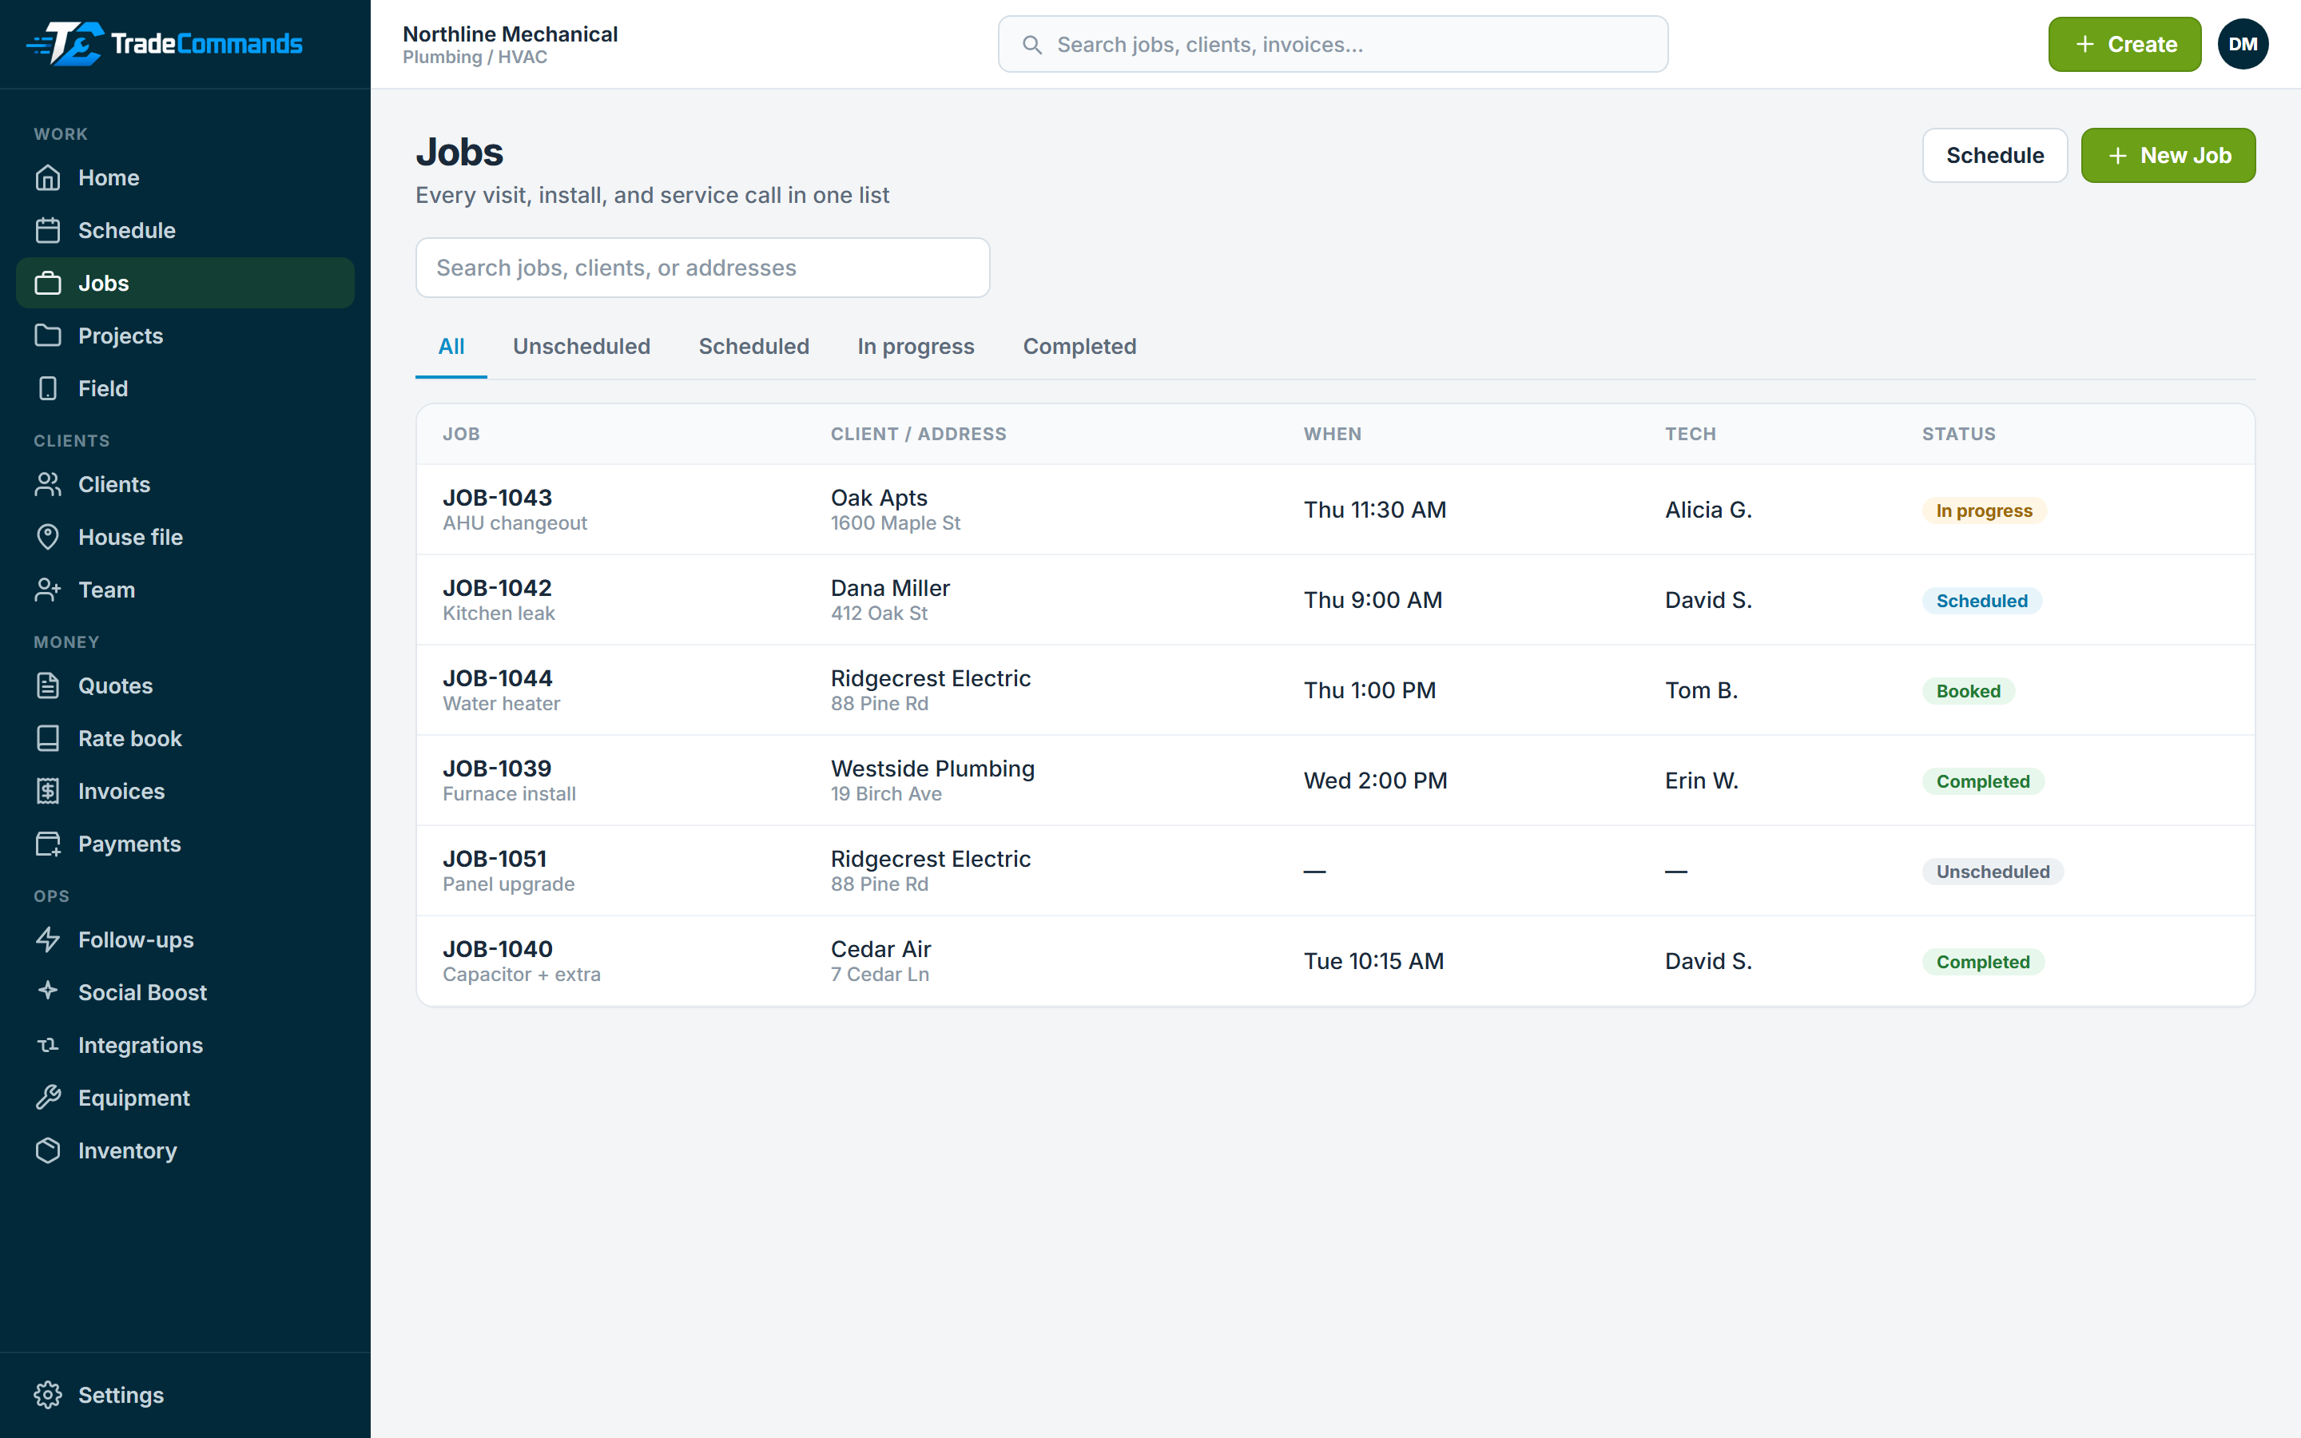
Task: Click the Wed 2:00 PM time cell
Action: pos(1375,781)
